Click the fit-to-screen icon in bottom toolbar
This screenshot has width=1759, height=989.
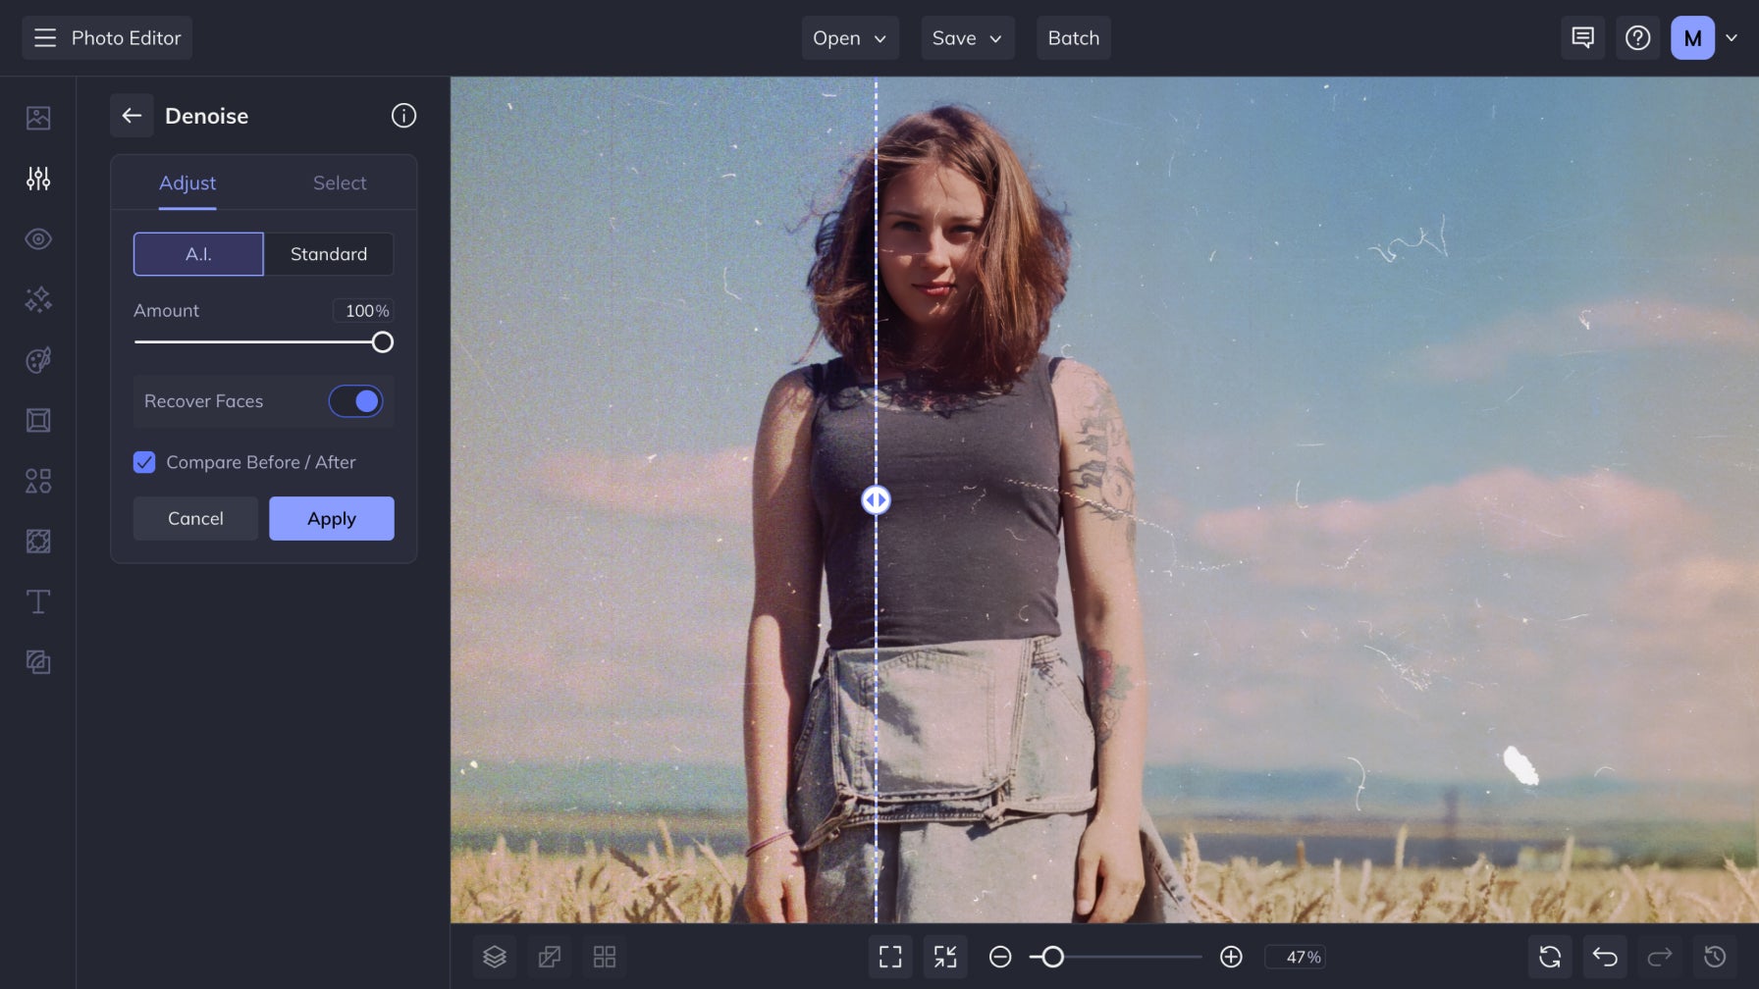click(890, 957)
